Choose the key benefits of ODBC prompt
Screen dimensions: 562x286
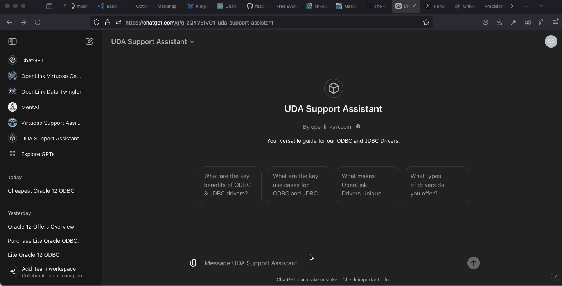click(x=230, y=185)
